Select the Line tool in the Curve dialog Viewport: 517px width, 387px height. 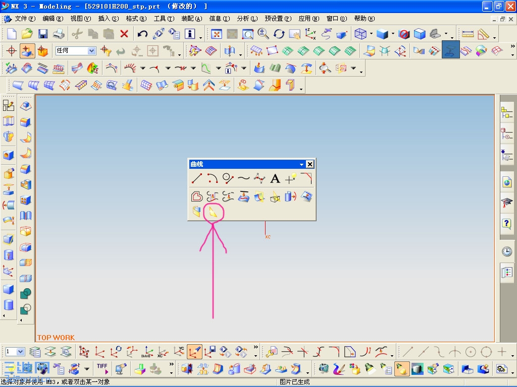tap(197, 178)
